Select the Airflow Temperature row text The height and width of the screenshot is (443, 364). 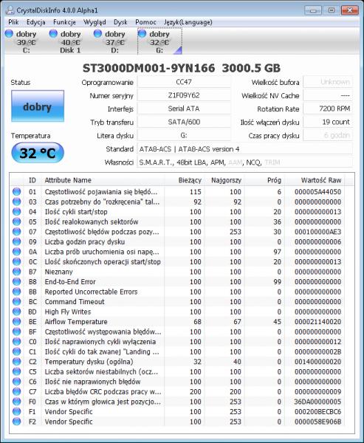point(76,321)
